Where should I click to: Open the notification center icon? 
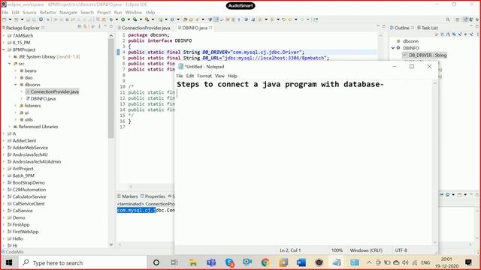(x=468, y=262)
